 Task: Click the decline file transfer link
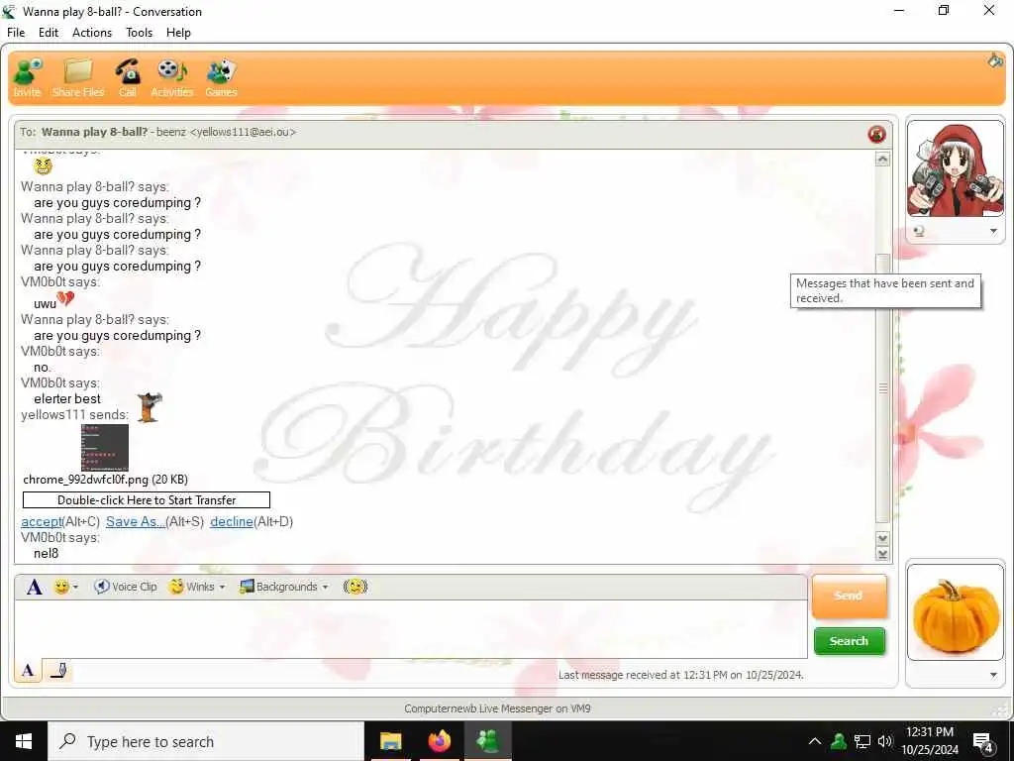232,521
